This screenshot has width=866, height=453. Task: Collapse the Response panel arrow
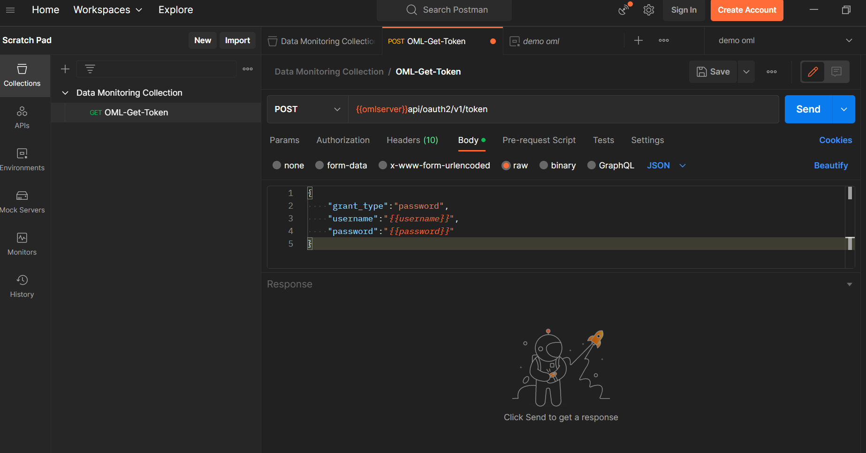tap(849, 284)
